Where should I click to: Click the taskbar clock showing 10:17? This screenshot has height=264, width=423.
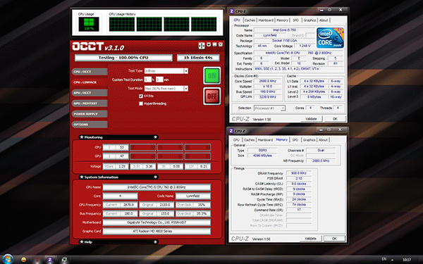click(x=407, y=260)
